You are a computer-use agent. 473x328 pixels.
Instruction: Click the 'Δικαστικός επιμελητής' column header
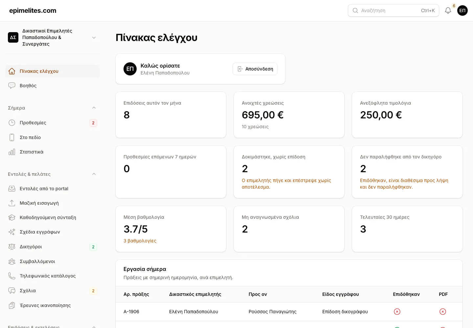195,294
